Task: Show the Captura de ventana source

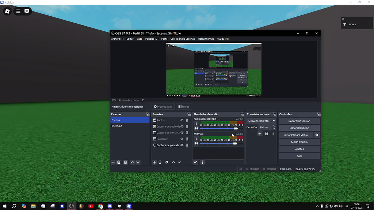Action: [182, 133]
